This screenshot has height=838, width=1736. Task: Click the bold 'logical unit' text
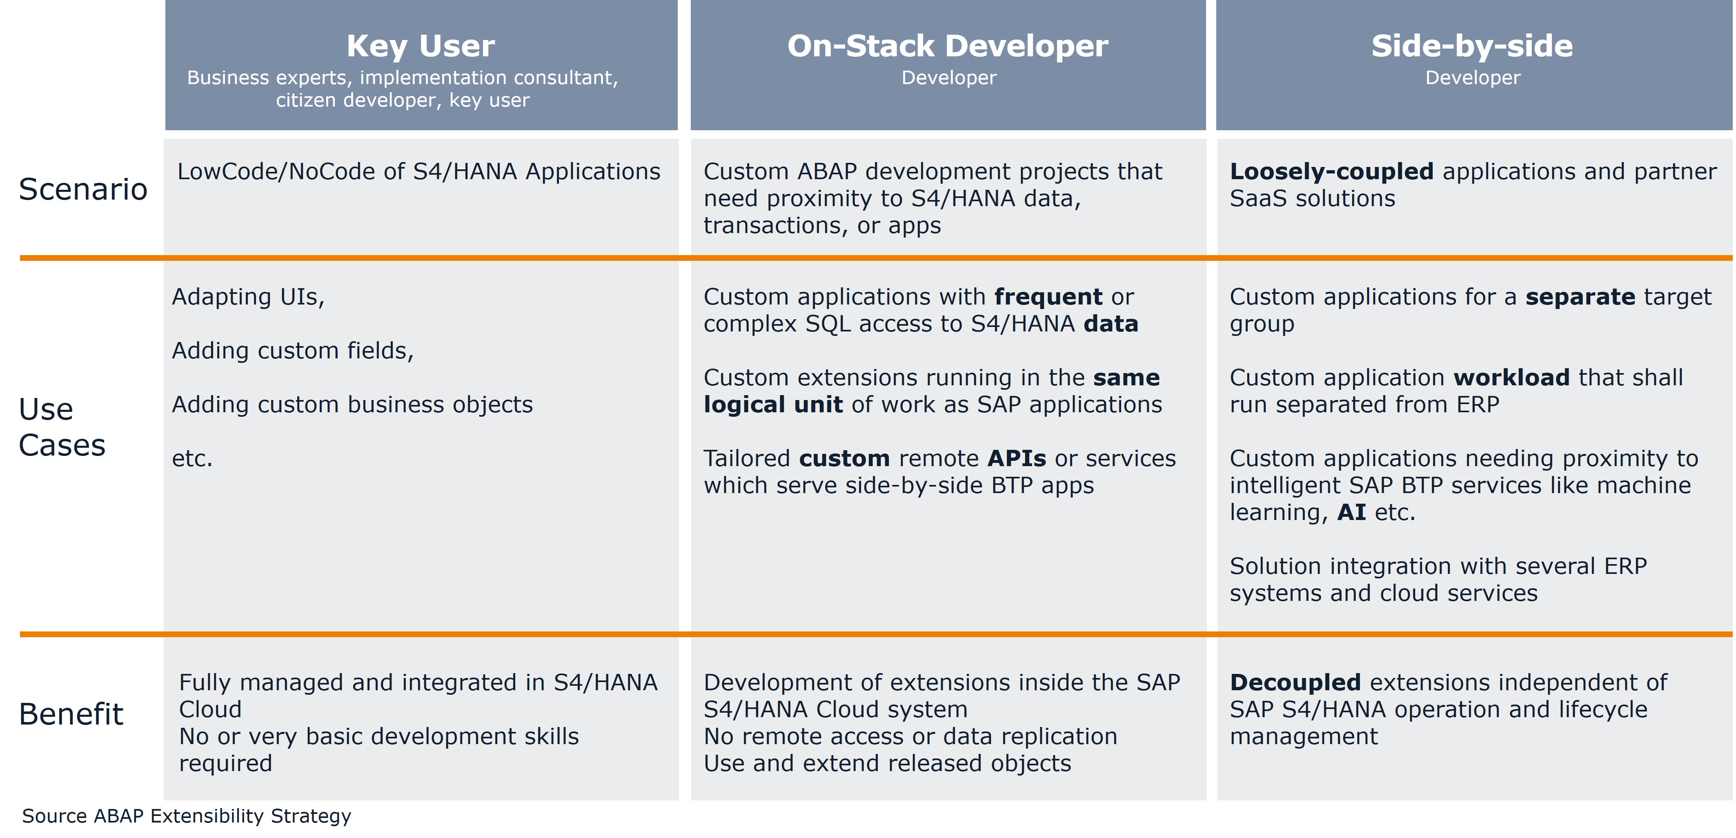coord(773,405)
